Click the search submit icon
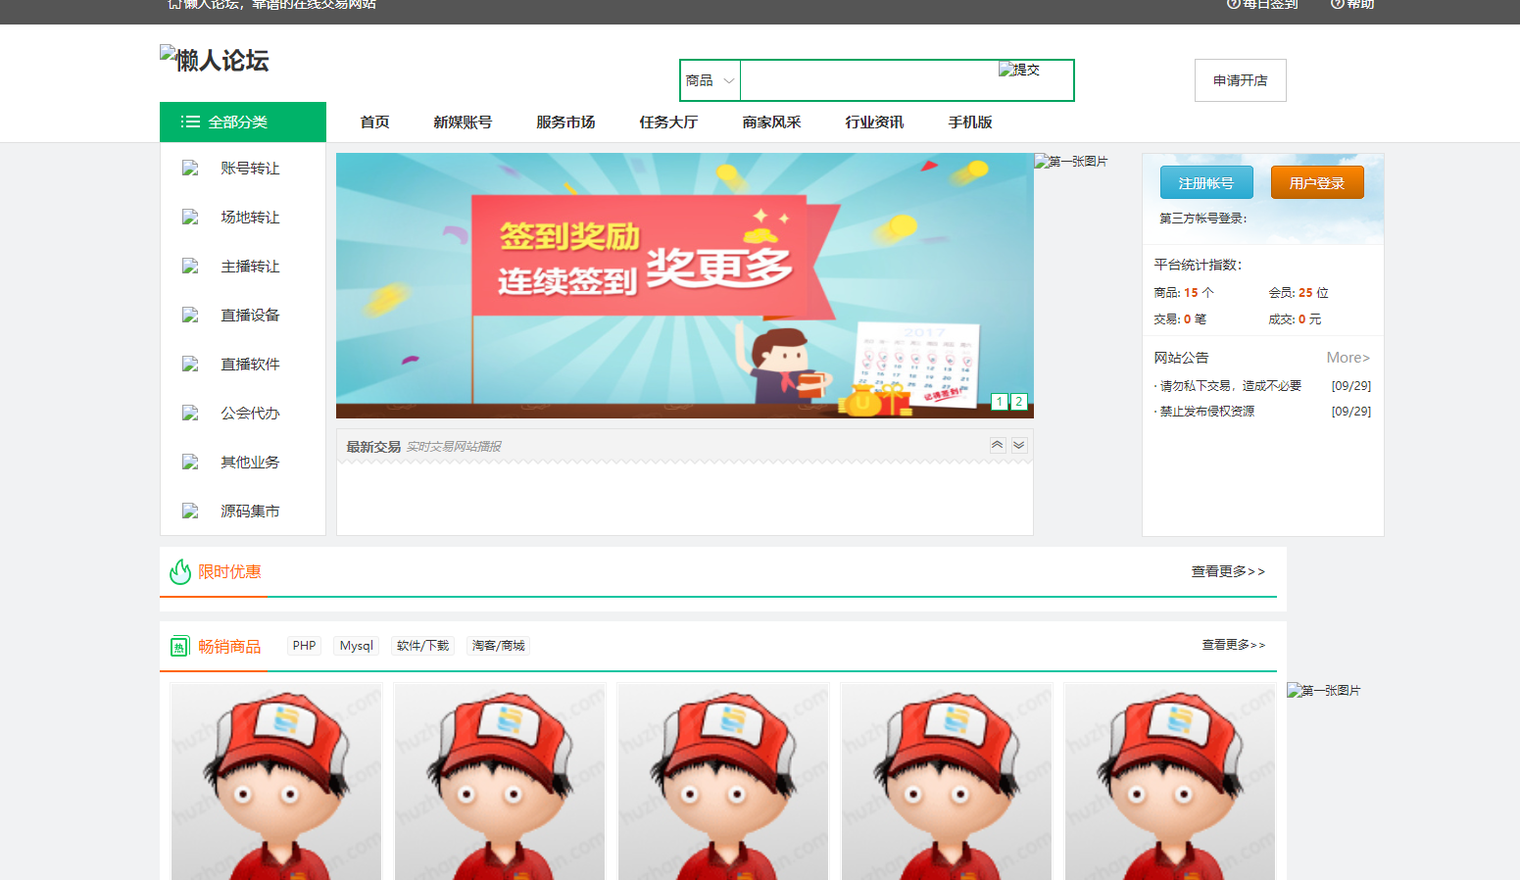The image size is (1520, 880). tap(1018, 70)
